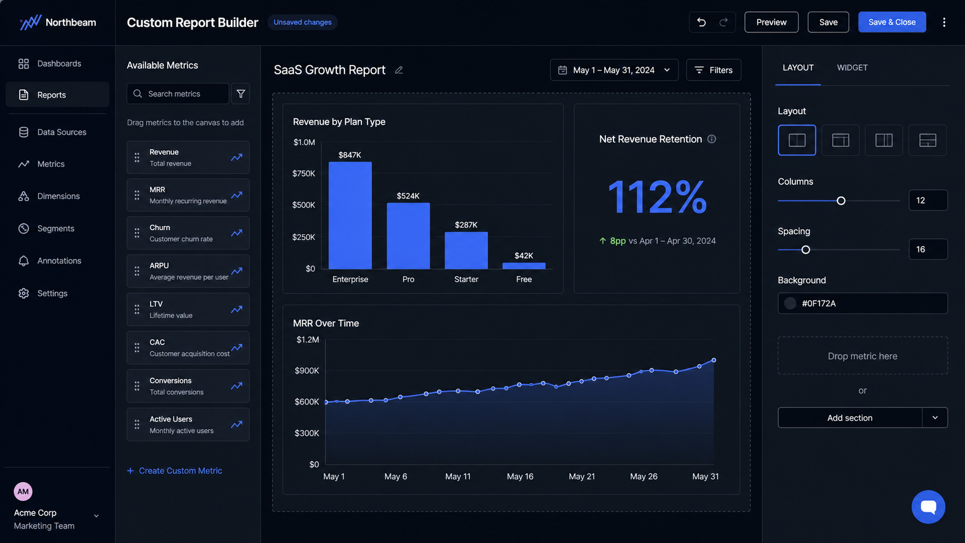Select the two-column layout option
Screen dimensions: 965x543
[797, 140]
